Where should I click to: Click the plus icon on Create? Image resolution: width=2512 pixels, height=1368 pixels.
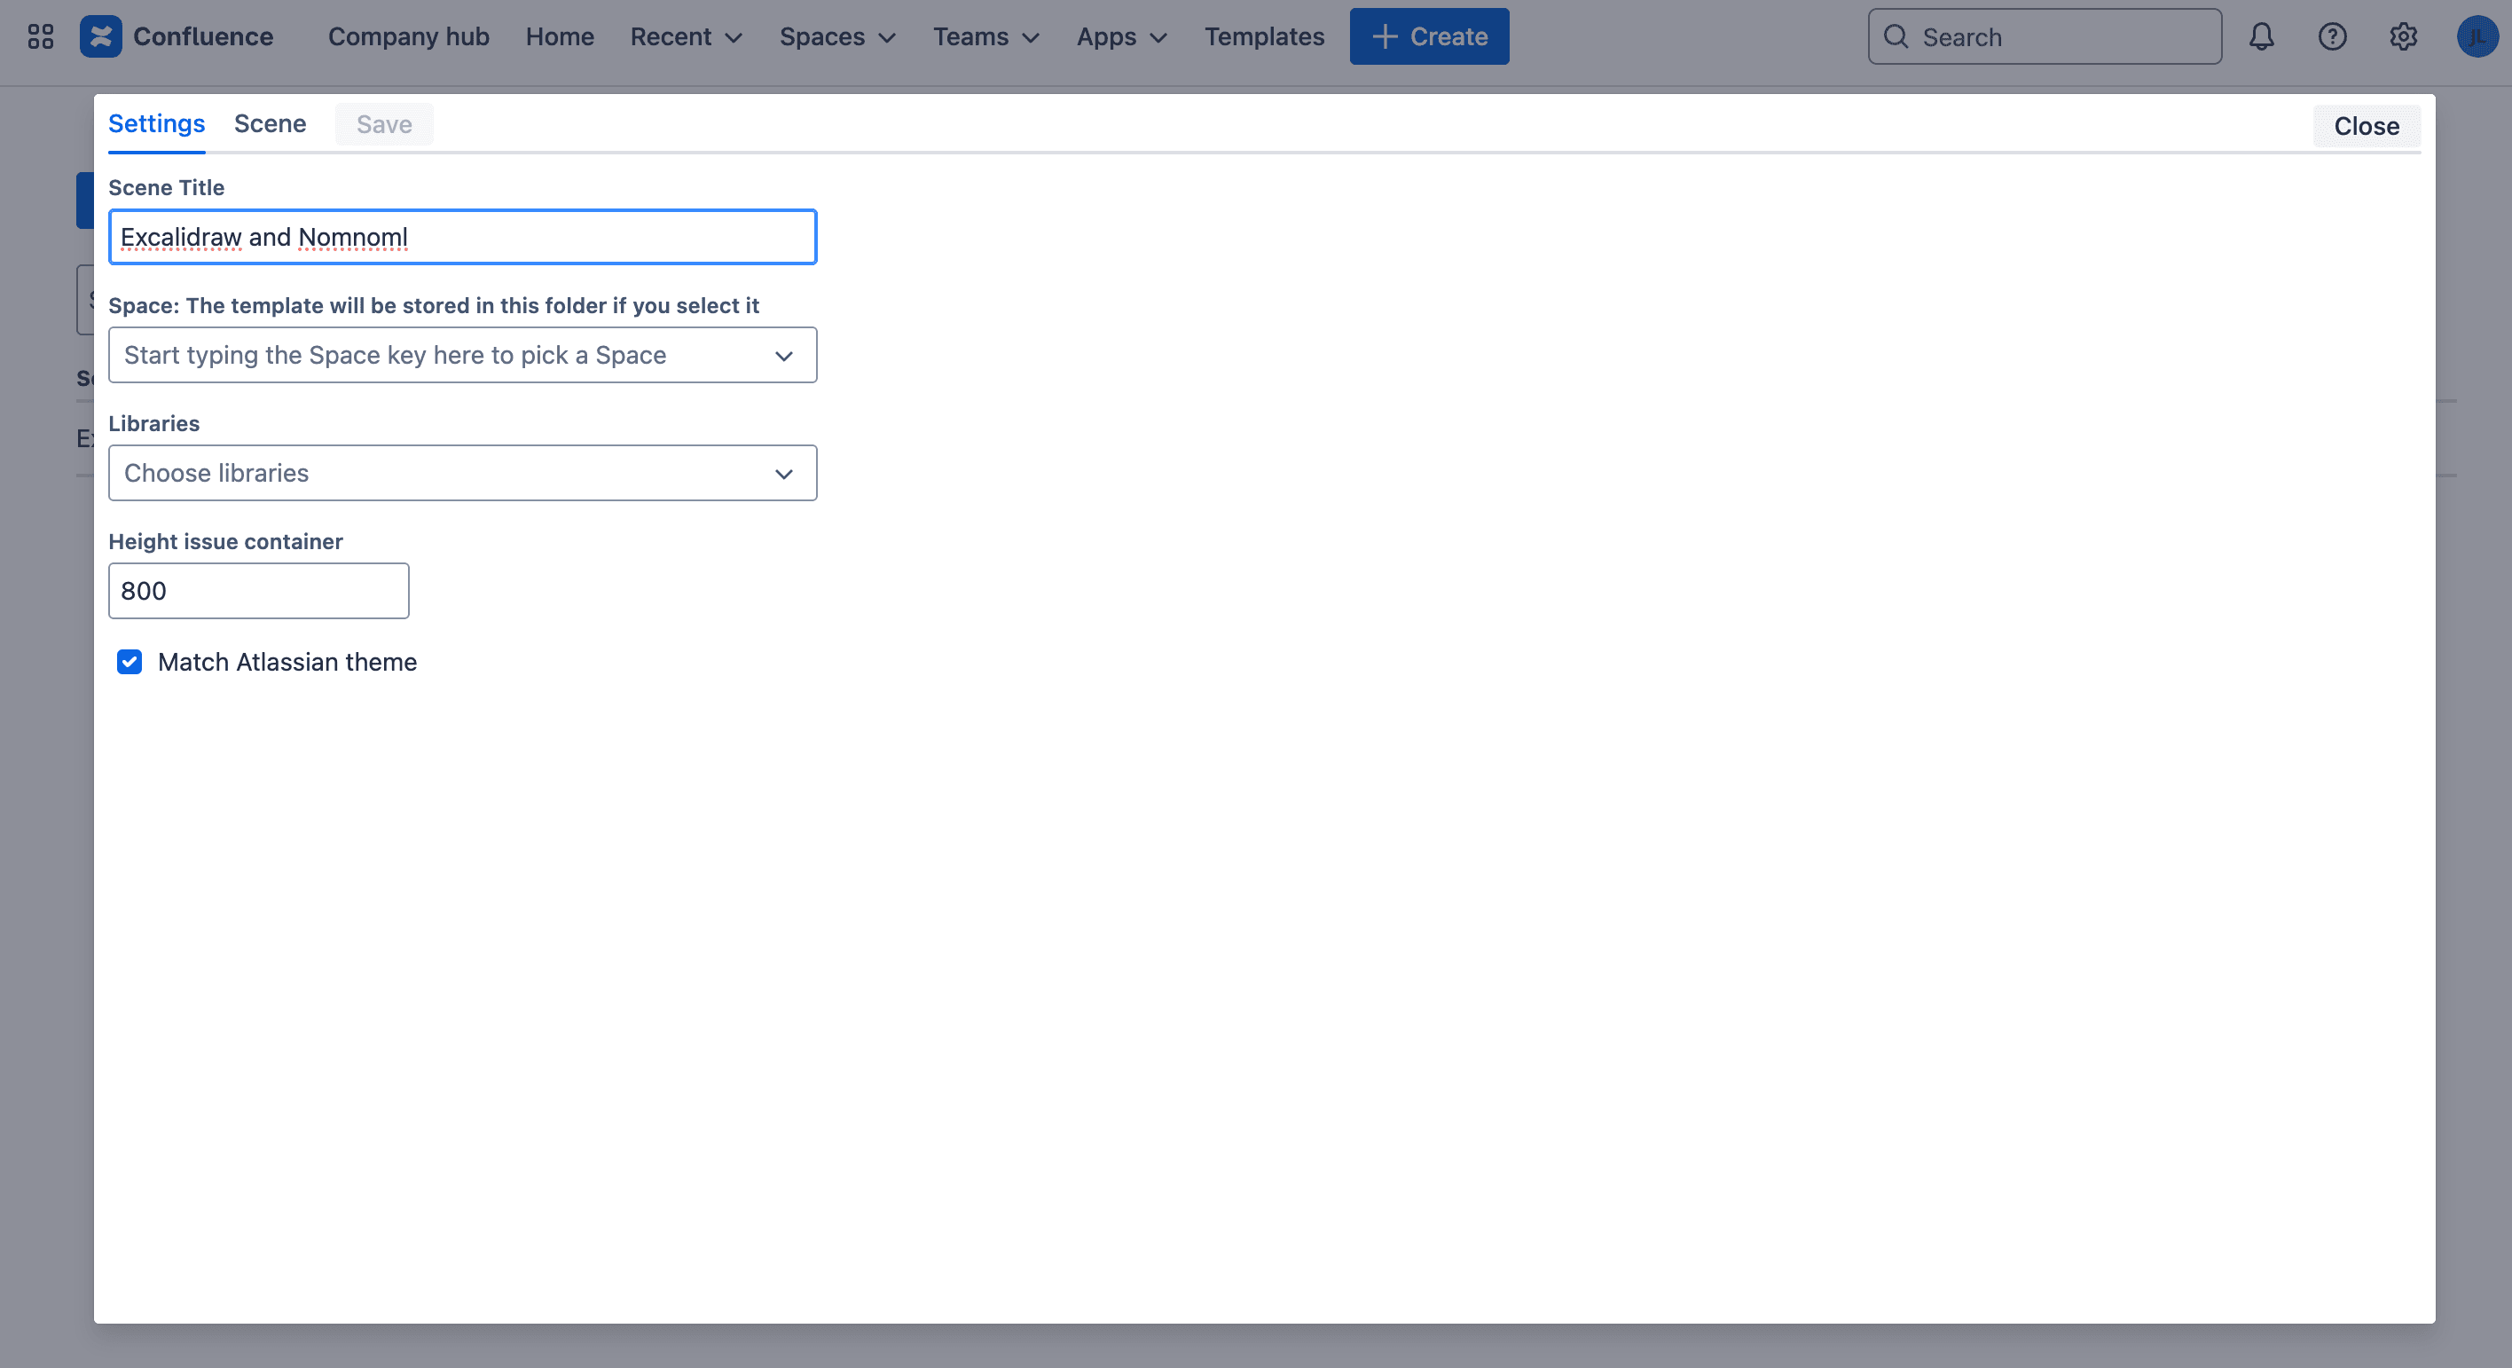(1385, 37)
